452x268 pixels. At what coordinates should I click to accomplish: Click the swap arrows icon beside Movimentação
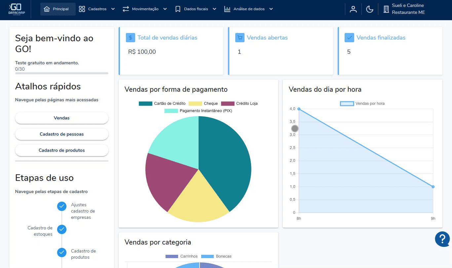tap(126, 9)
